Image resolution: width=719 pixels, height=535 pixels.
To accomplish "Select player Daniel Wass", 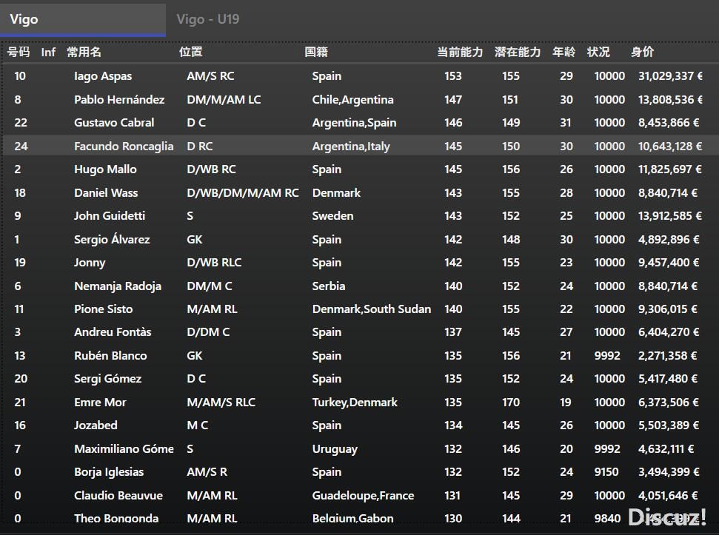I will tap(106, 193).
